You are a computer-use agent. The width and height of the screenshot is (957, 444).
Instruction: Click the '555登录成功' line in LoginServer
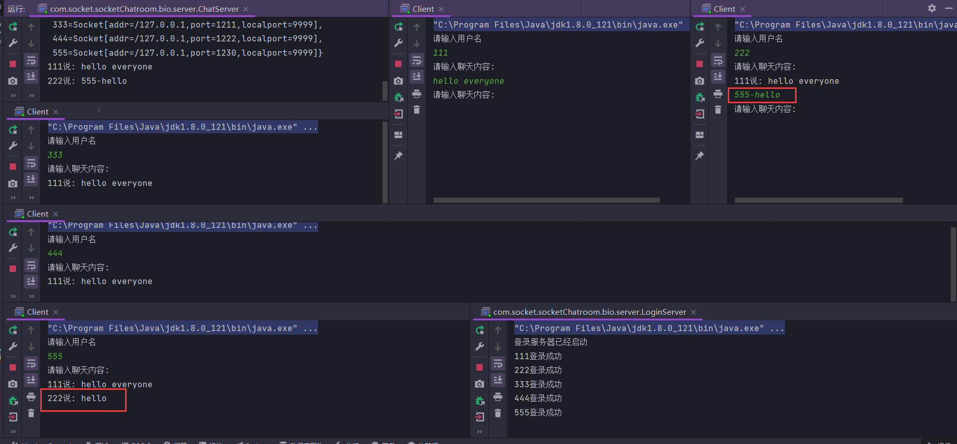pyautogui.click(x=538, y=412)
